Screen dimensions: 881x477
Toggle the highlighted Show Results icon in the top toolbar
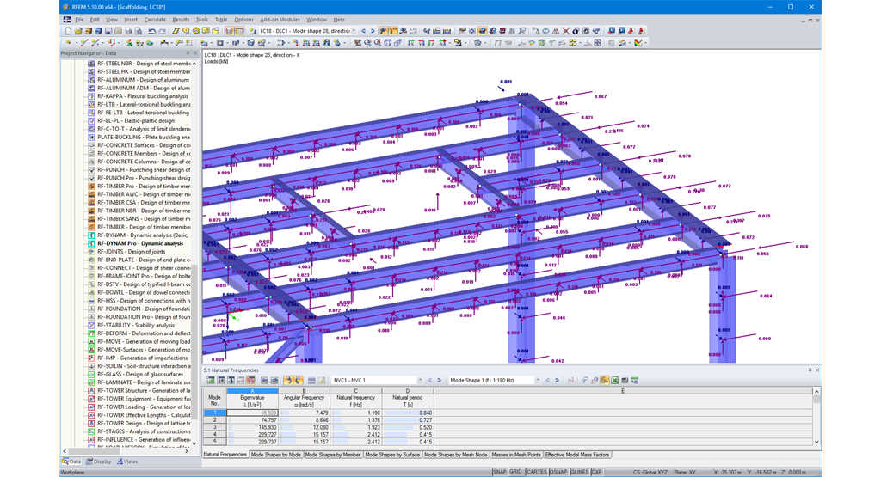coord(383,31)
